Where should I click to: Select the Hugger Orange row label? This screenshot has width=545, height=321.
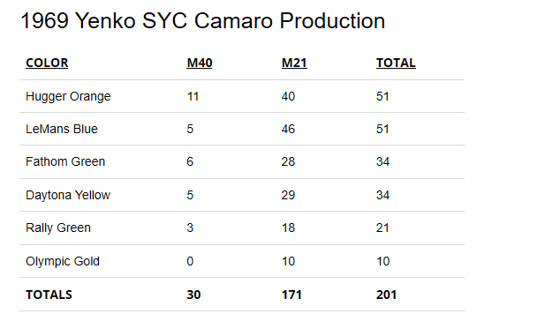(68, 96)
